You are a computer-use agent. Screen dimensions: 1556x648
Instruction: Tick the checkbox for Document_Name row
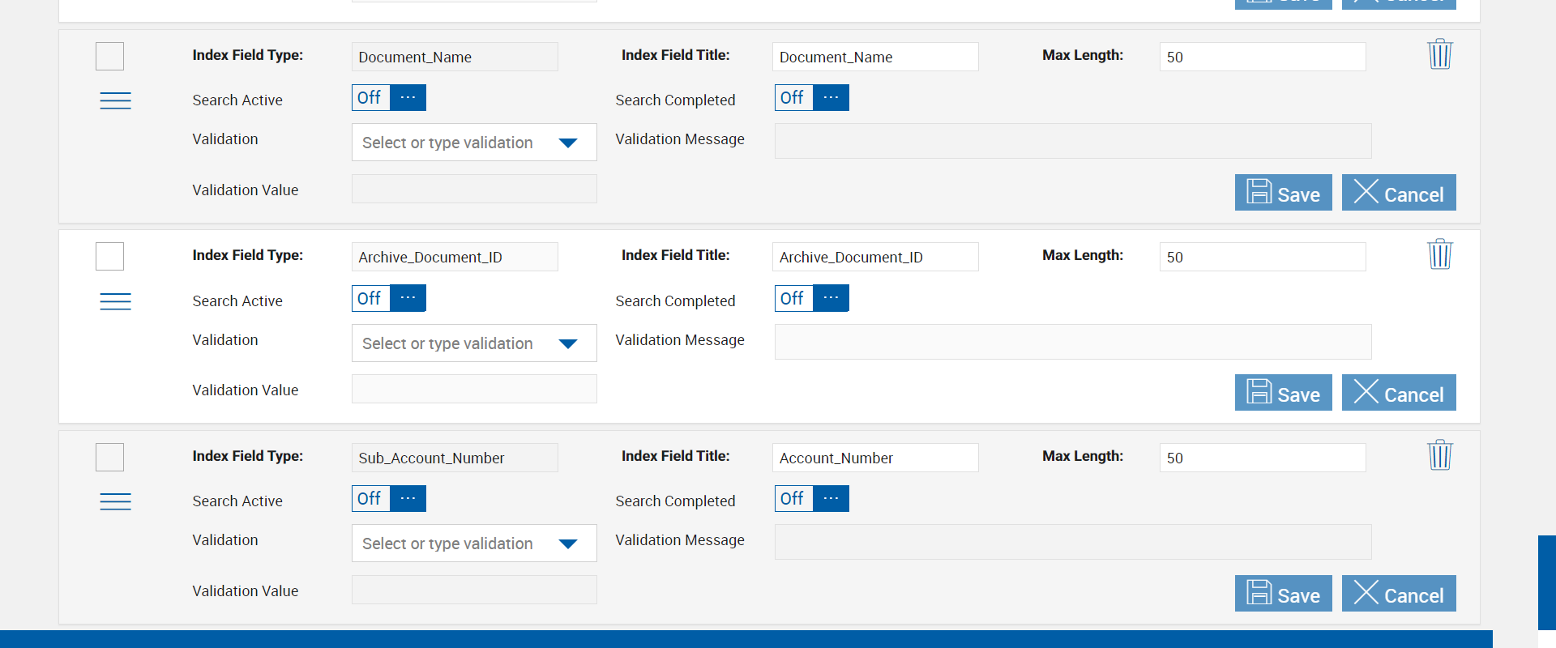tap(109, 57)
